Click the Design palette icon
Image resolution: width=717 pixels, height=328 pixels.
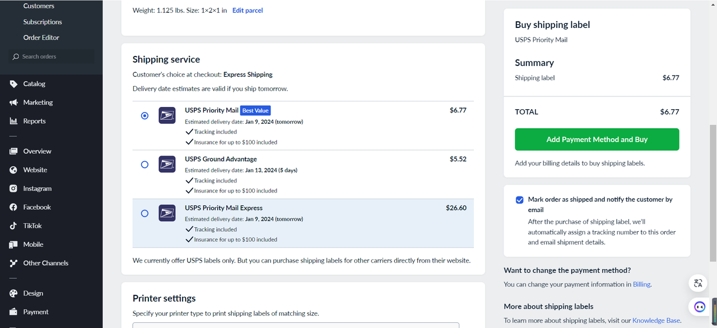13,293
